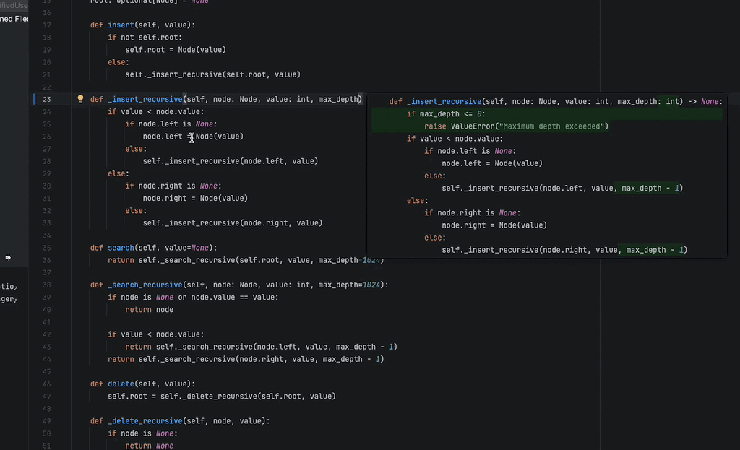Click the "search" method name on line 35
The image size is (740, 450).
click(120, 247)
